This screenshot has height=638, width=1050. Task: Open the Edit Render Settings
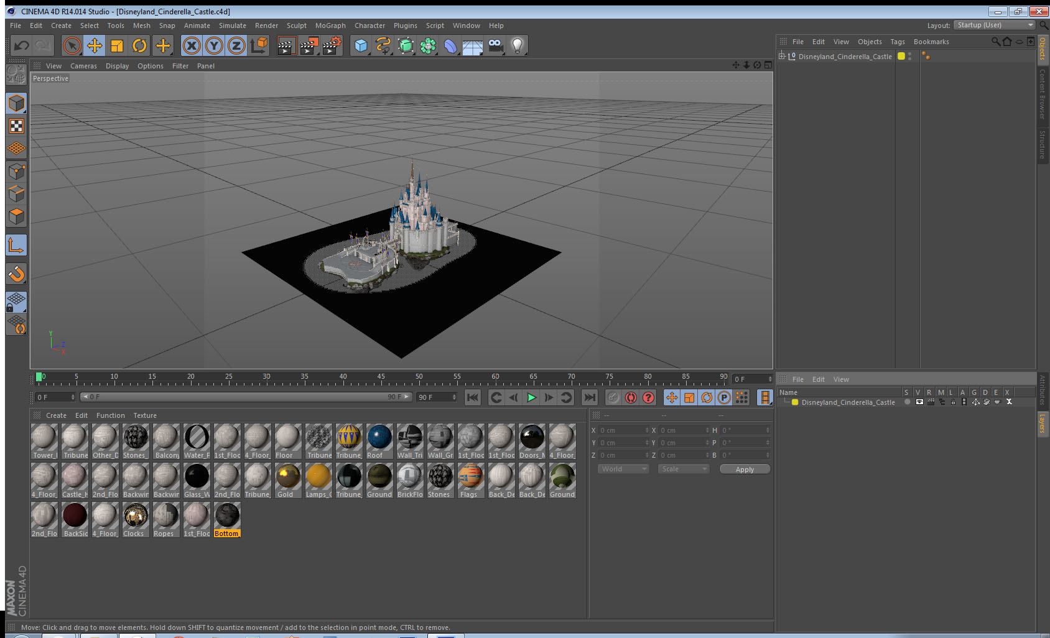tap(332, 45)
